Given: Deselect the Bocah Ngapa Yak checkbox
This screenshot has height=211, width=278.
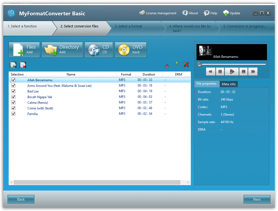Looking at the screenshot, I should pyautogui.click(x=13, y=97).
